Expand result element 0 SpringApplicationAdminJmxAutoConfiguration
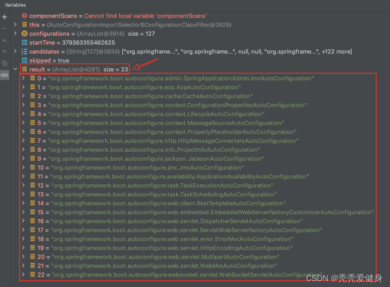Viewport: 390px width, 287px height. coord(24,78)
